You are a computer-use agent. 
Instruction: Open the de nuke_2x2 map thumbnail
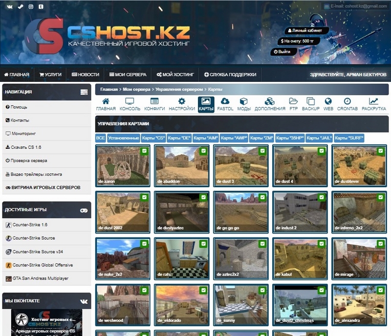(123, 259)
